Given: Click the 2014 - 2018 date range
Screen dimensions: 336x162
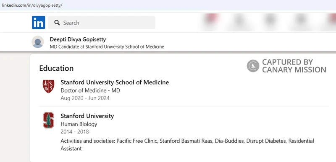Looking at the screenshot, I should click(75, 132).
